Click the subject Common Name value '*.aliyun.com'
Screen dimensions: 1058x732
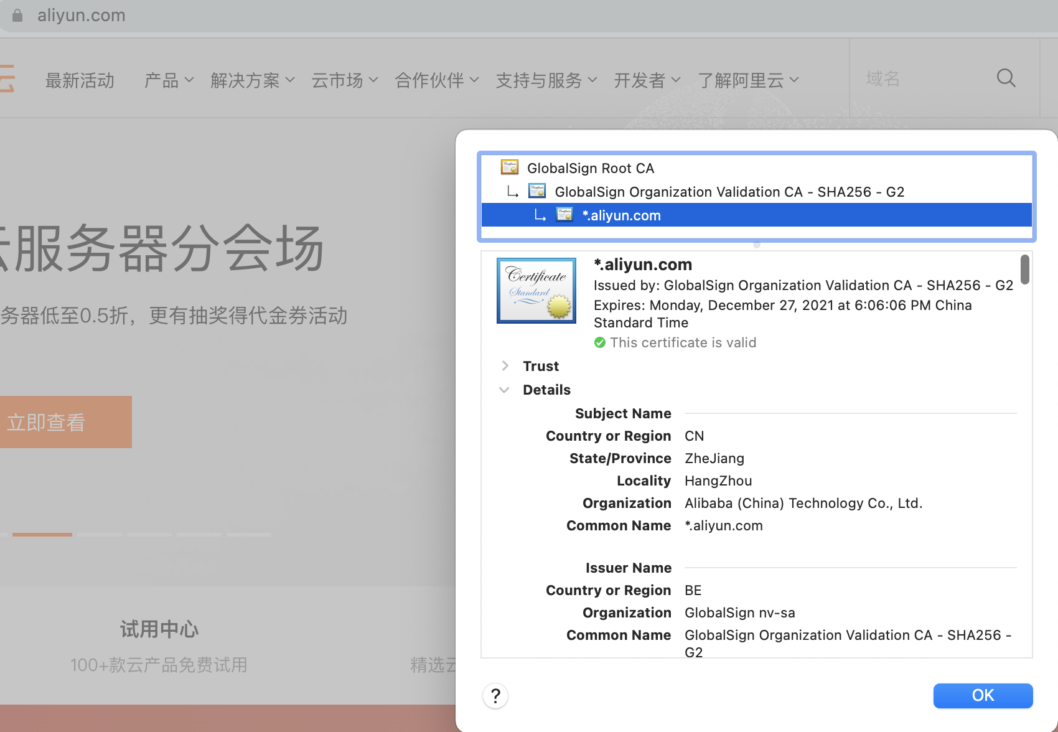724,525
